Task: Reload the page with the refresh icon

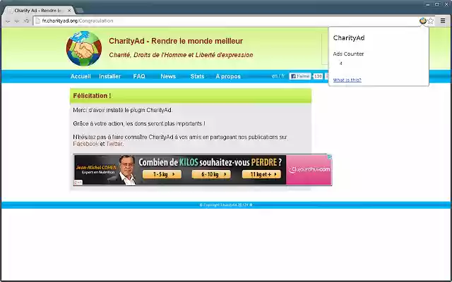Action: (x=26, y=21)
